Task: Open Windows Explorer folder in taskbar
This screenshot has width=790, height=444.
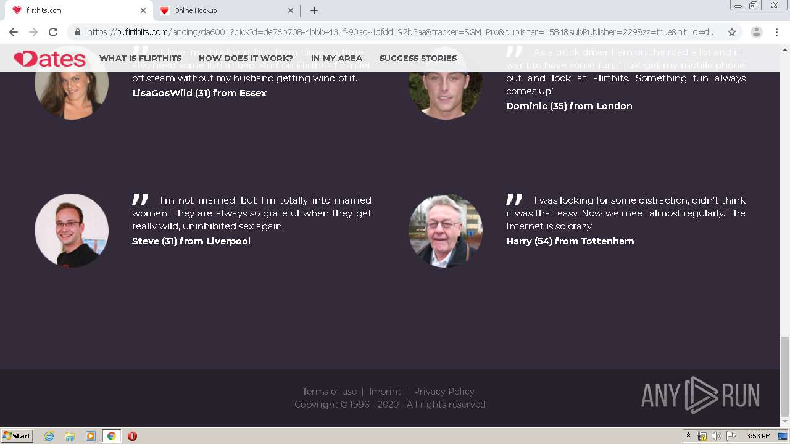Action: coord(70,436)
